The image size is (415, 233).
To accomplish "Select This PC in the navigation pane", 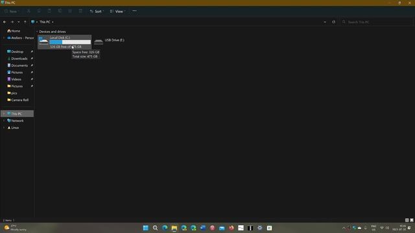I will click(17, 114).
